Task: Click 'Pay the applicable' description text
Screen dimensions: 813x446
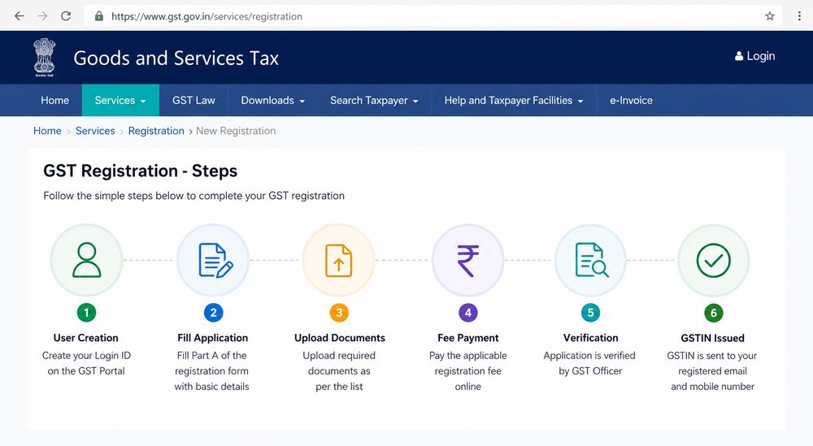Action: [x=468, y=356]
